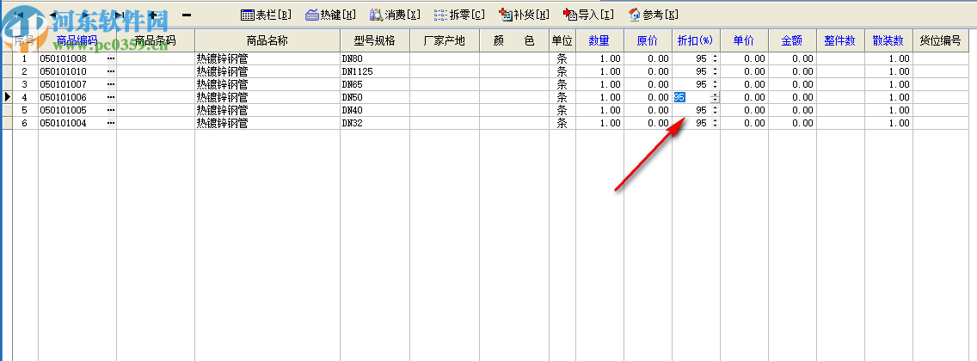Click the 消费[X] toolbar button
The width and height of the screenshot is (977, 361).
[395, 15]
